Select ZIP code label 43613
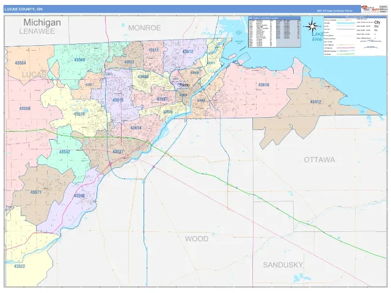This screenshot has height=293, width=391. tap(153, 50)
